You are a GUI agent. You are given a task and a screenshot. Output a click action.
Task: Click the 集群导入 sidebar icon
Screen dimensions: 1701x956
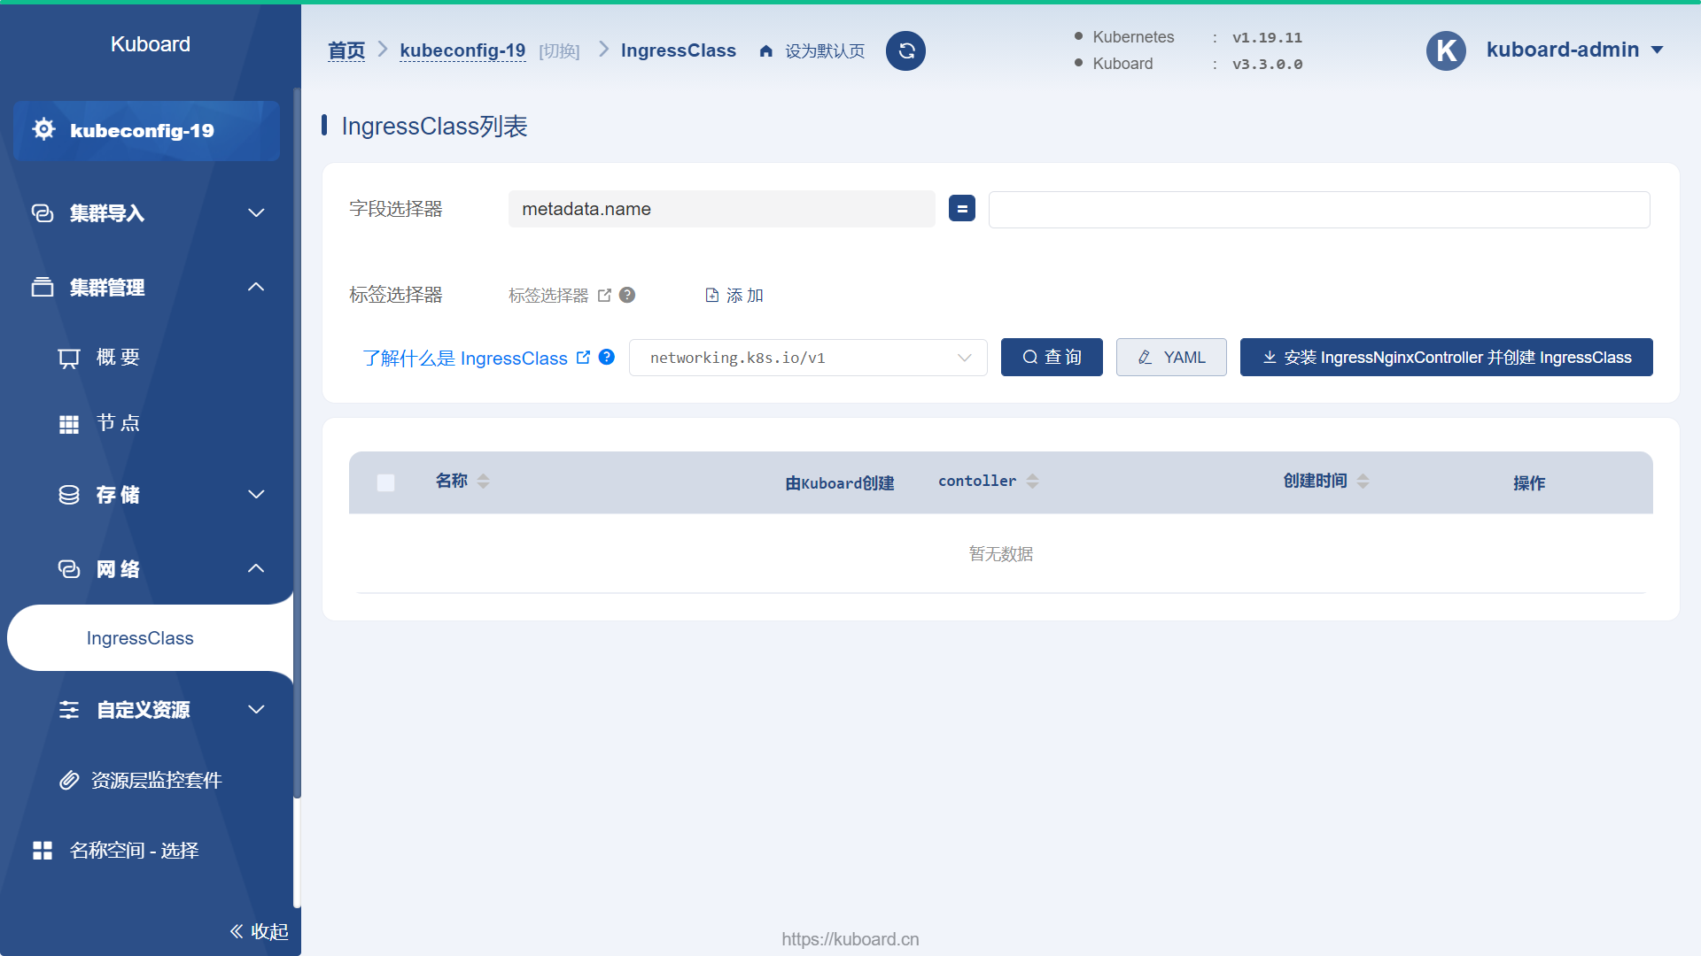43,213
